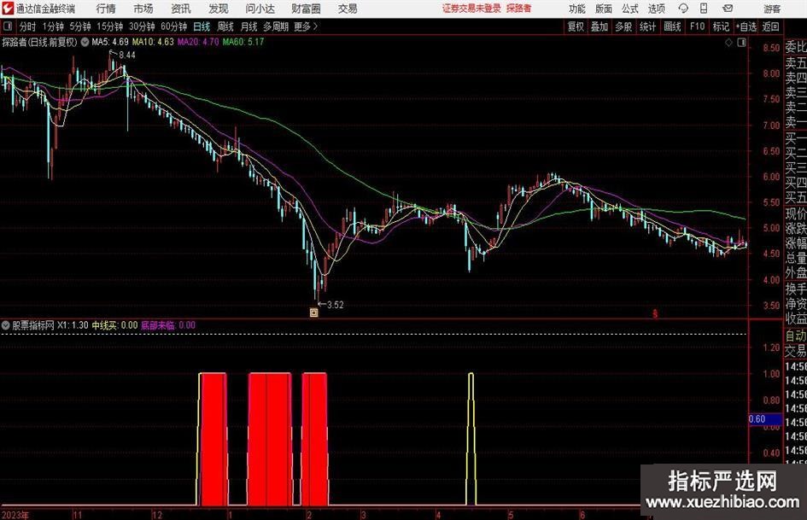Open the 财富圈 menu
The width and height of the screenshot is (807, 520).
[306, 9]
